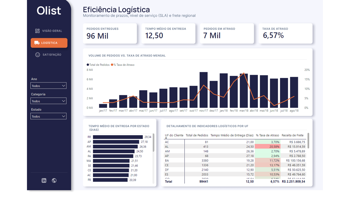Select the mar/18 bar in monthly chart
This screenshot has width=350, height=197.
(244, 91)
